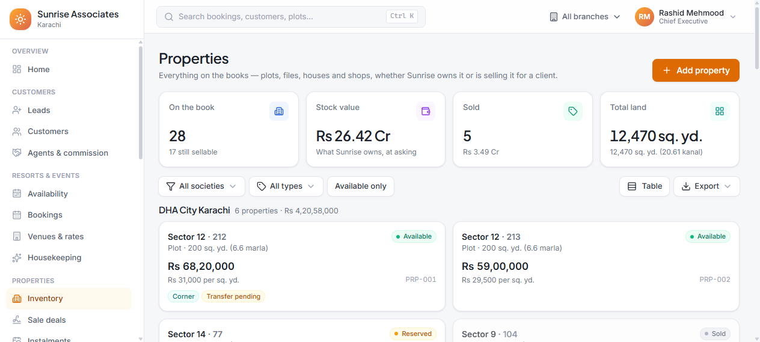Click the Customers people icon

tap(17, 131)
